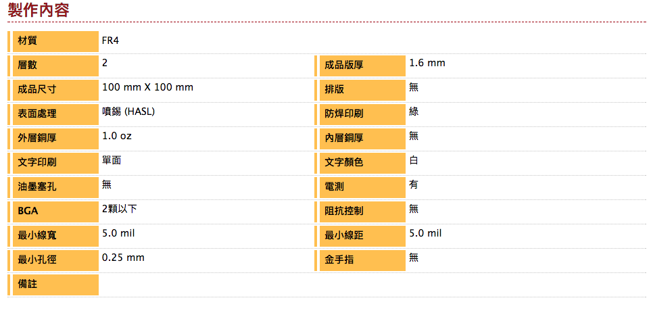
Task: Select the 0.25 mm hole size value
Action: pyautogui.click(x=123, y=258)
